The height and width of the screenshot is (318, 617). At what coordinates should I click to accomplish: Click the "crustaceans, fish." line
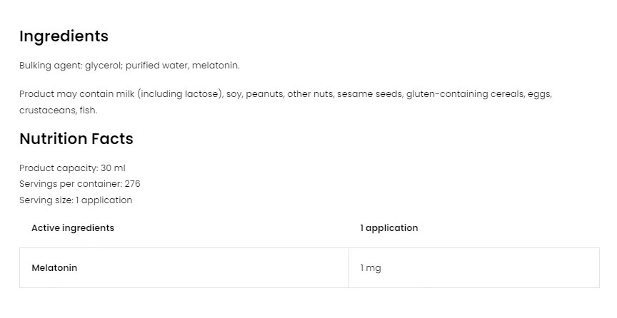[x=58, y=111]
